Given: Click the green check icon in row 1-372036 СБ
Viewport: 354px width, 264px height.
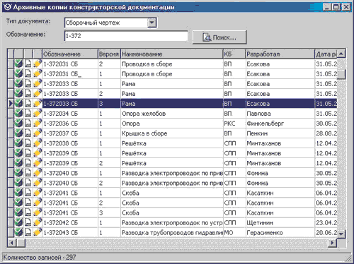Looking at the screenshot, I should click(x=19, y=124).
